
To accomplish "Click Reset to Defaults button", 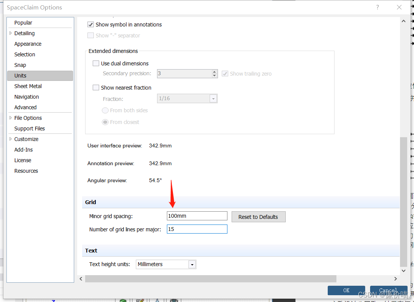I will pyautogui.click(x=258, y=217).
